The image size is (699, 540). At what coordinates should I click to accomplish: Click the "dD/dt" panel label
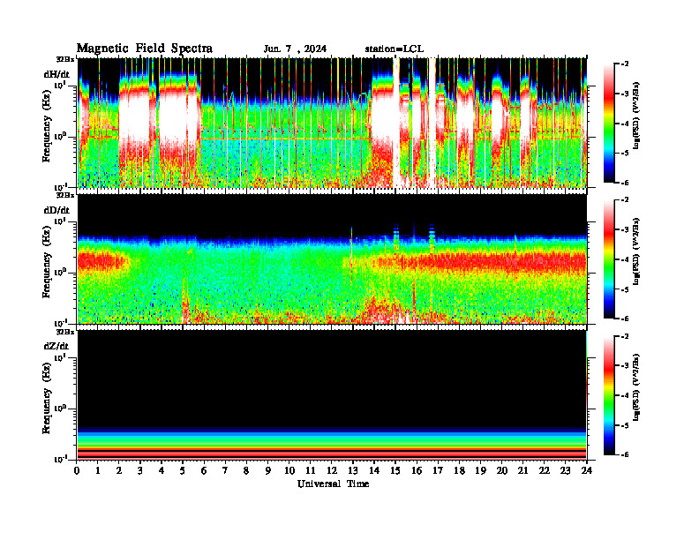[56, 210]
